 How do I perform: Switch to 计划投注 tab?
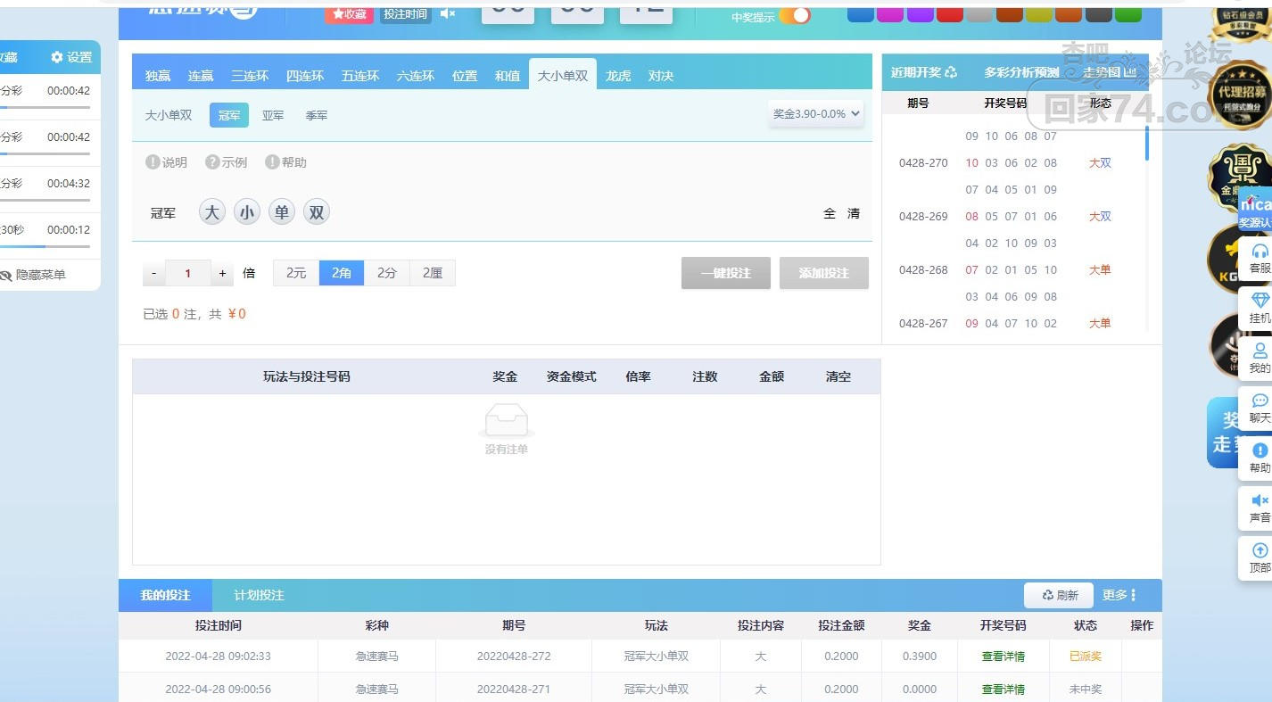coord(260,595)
